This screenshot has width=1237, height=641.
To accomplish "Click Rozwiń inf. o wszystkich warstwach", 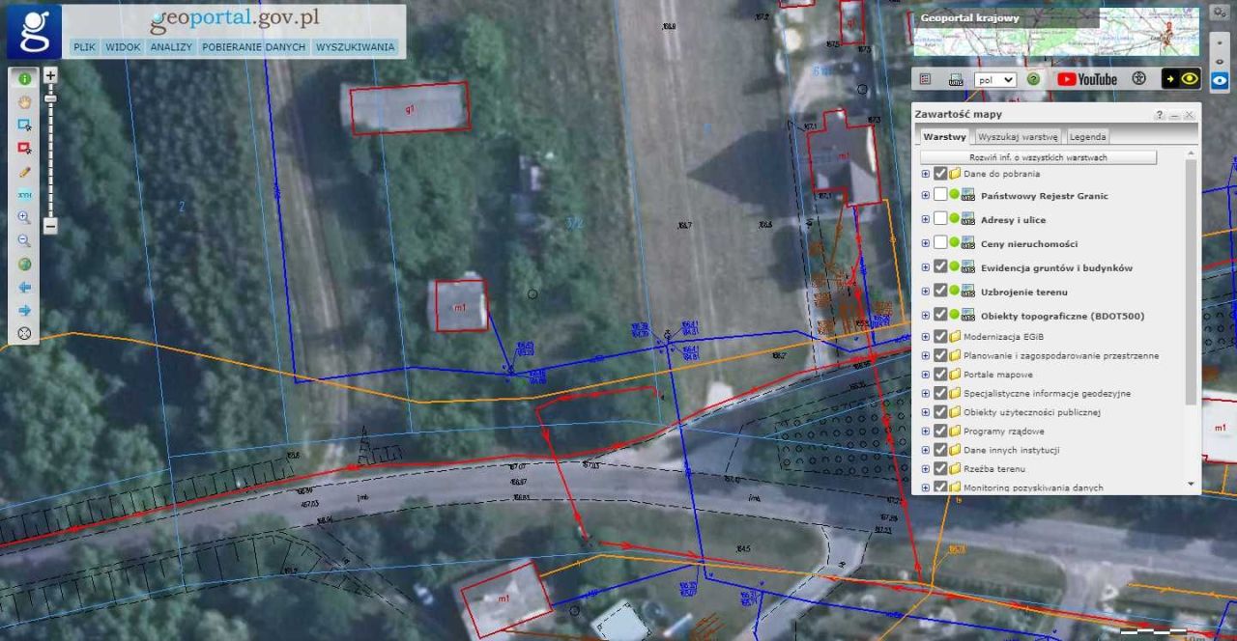I will tap(1038, 157).
